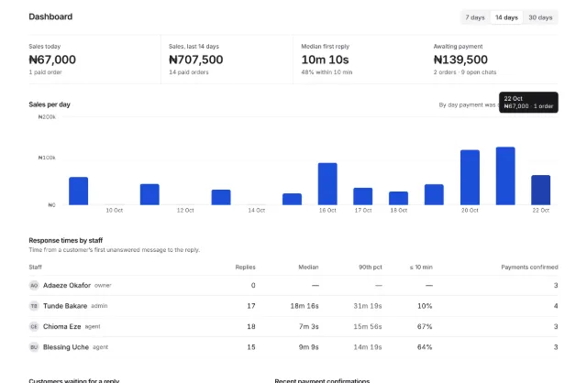
Task: Click Chioma Eze's 67% cell
Action: coord(425,326)
